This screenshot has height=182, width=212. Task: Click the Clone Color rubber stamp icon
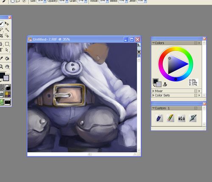coord(165,84)
